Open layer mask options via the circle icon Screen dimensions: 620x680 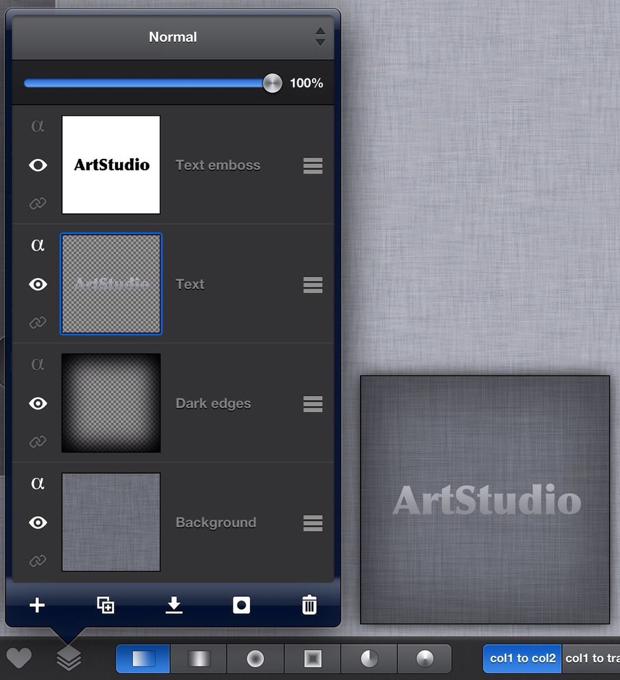click(x=242, y=605)
